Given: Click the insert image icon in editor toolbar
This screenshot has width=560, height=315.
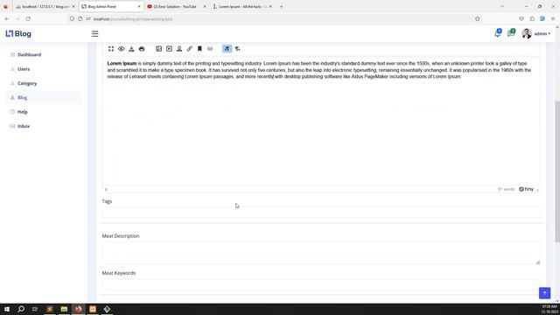Looking at the screenshot, I should [x=159, y=49].
